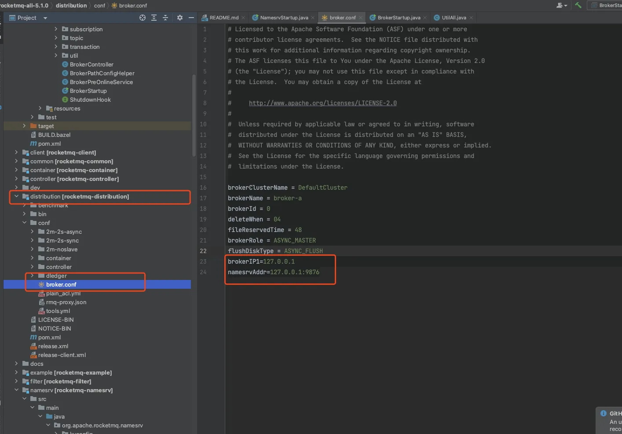Open the user account icon menu
This screenshot has height=434, width=622.
[x=561, y=5]
